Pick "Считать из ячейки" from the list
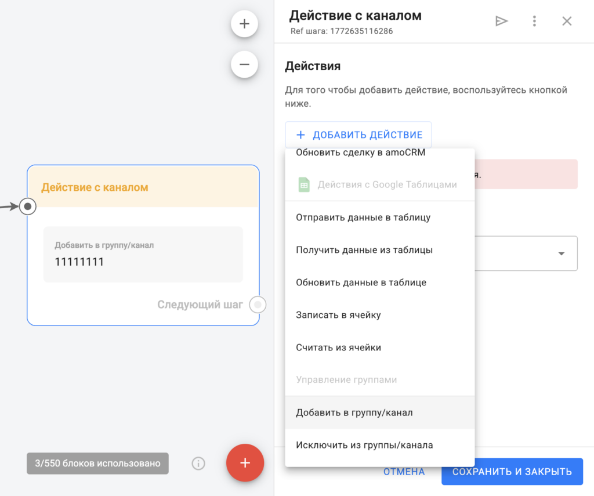The image size is (594, 496). [338, 347]
